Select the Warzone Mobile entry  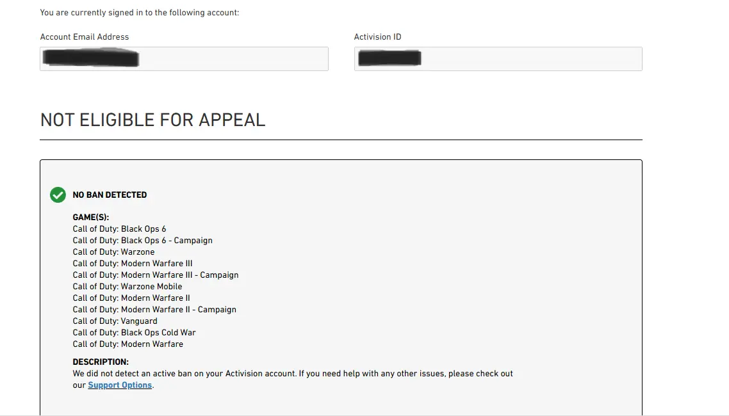[x=127, y=287]
